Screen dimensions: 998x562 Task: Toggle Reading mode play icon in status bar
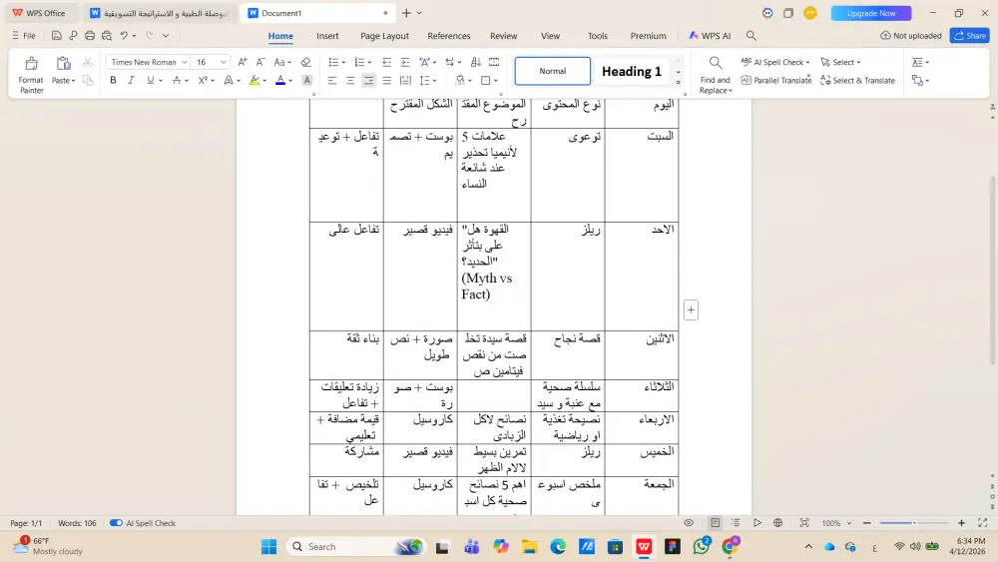coord(757,522)
